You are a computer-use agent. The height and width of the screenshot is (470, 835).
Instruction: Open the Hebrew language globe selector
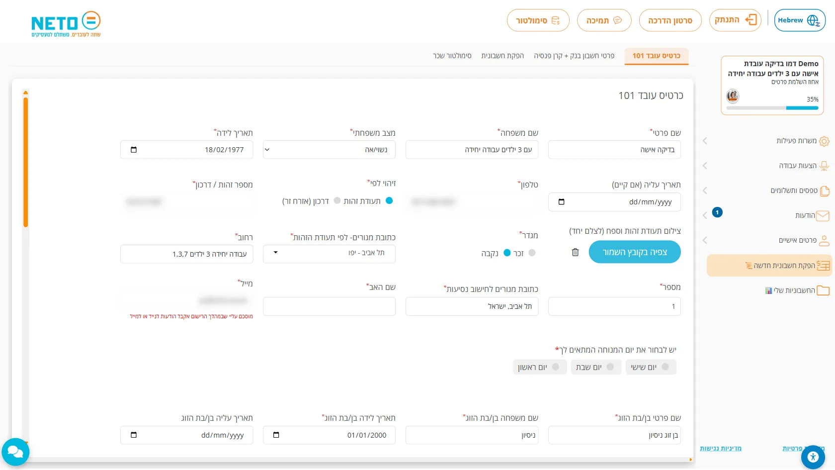(x=800, y=20)
